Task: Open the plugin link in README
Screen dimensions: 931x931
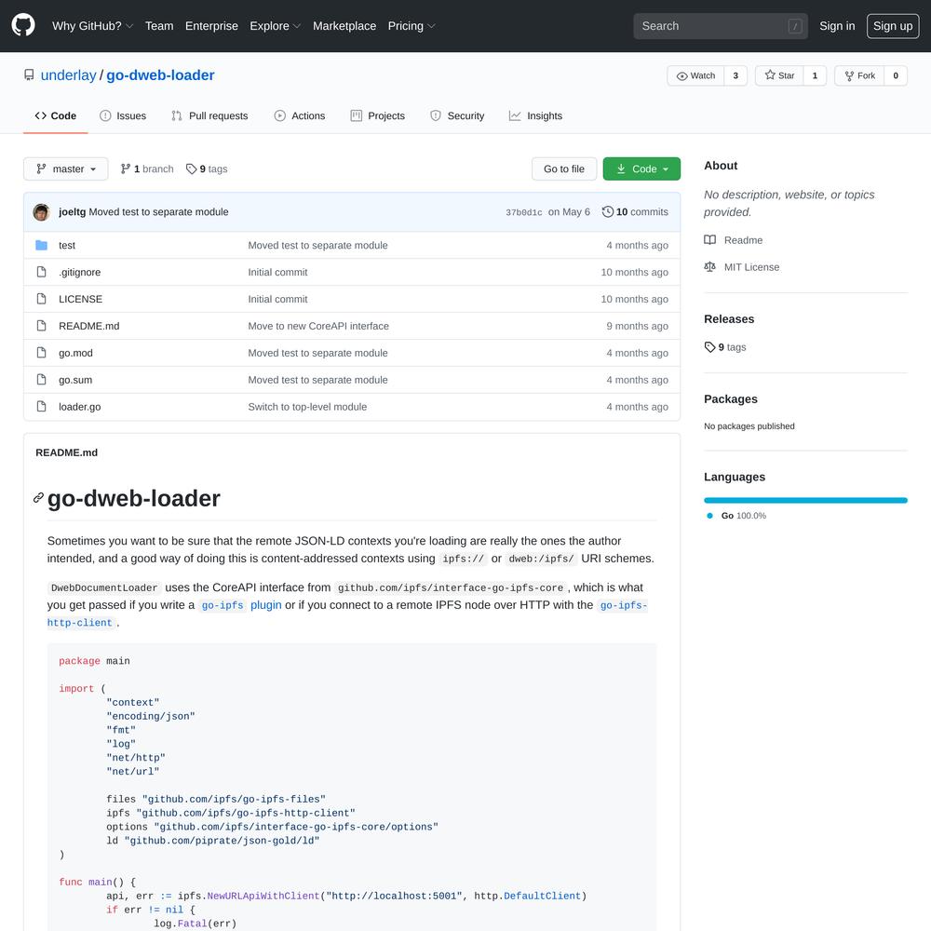Action: [x=266, y=605]
